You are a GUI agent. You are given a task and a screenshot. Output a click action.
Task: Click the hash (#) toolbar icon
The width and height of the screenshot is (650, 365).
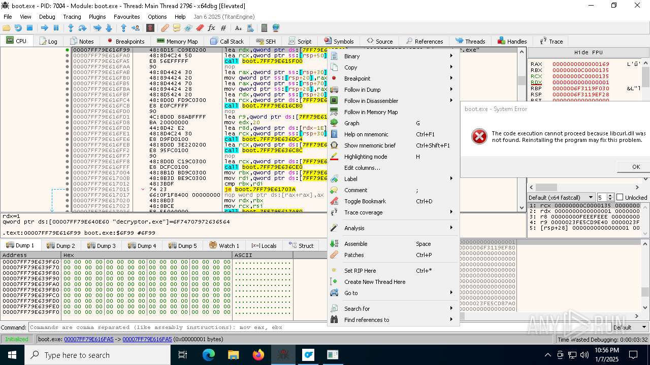223,28
